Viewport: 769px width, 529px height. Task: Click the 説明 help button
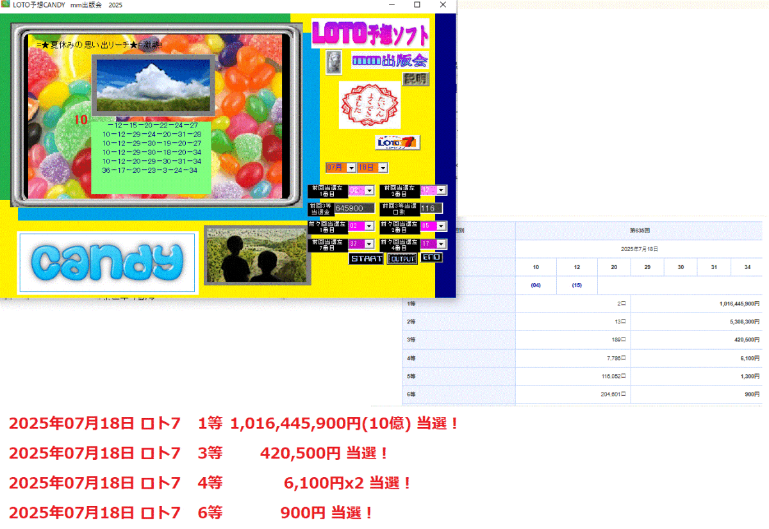(415, 77)
